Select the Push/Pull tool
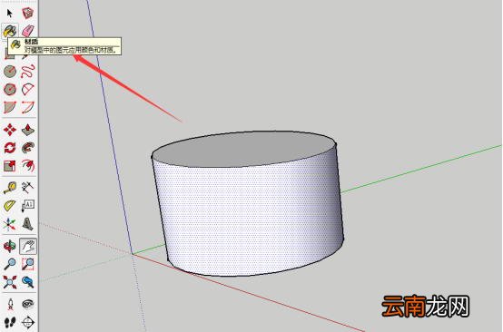Viewport: 503px width, 332px height. point(28,130)
